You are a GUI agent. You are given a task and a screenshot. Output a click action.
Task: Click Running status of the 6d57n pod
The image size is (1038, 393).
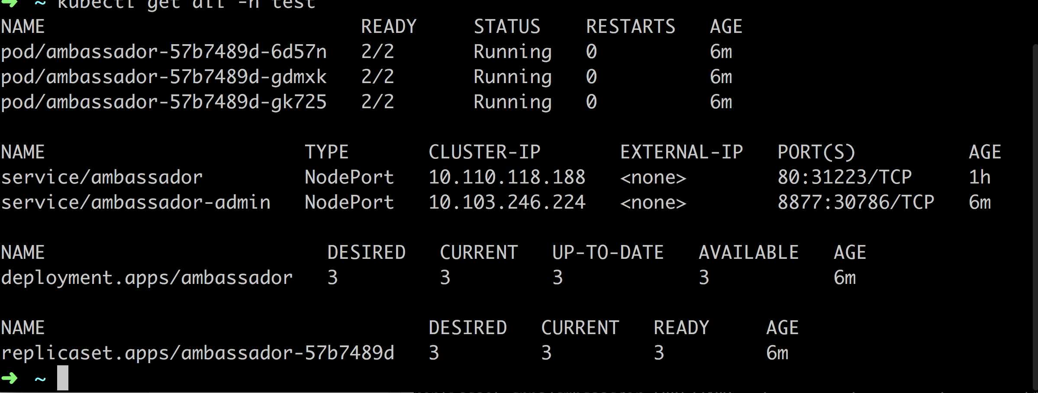pyautogui.click(x=513, y=53)
